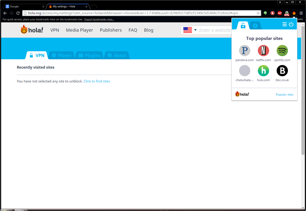
Task: Open bbc.co.uk icon in popular sites
Action: (282, 71)
